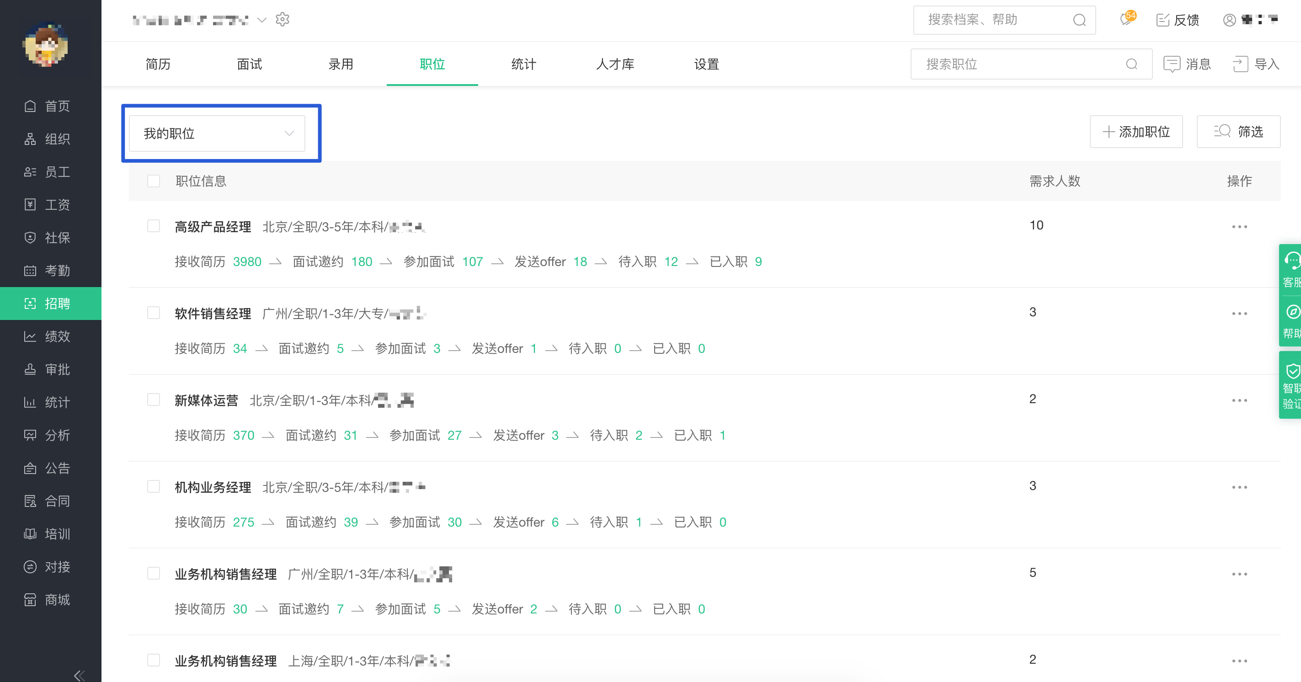Click search icon in 搜索职位 box
The width and height of the screenshot is (1301, 682).
(1132, 64)
